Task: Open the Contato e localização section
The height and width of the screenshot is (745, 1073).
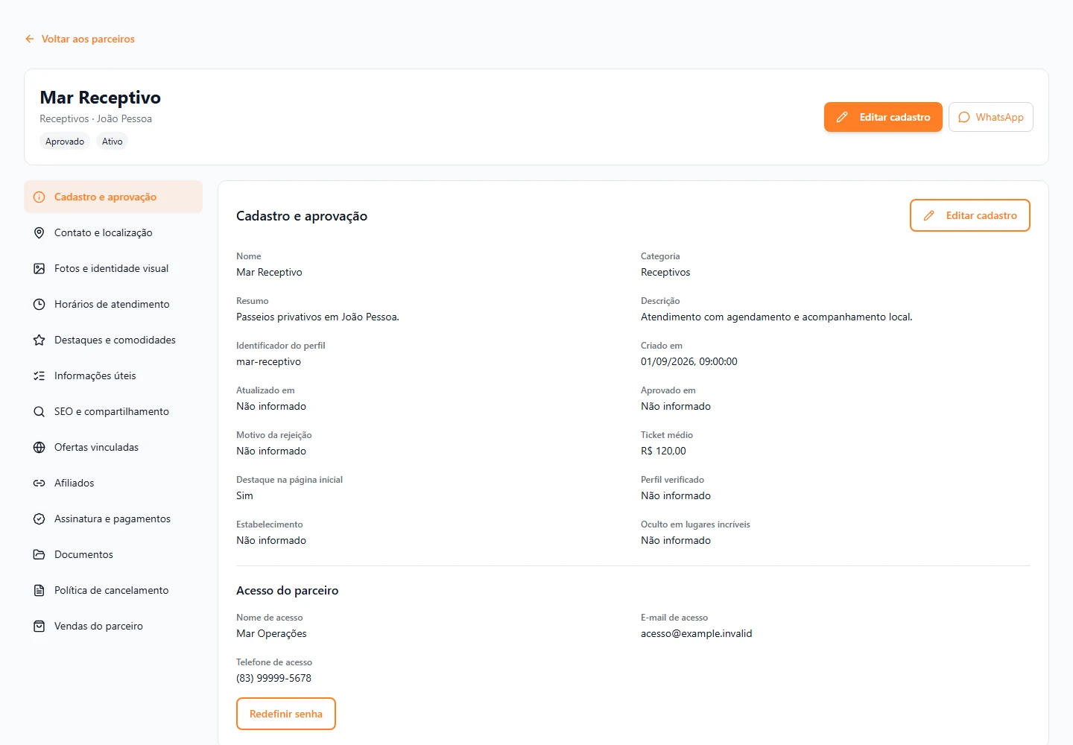Action: 113,233
